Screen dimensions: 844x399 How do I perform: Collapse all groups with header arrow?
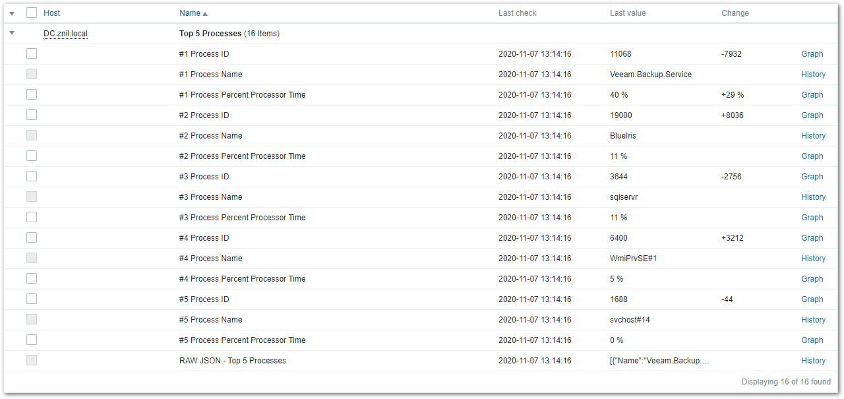coord(12,13)
